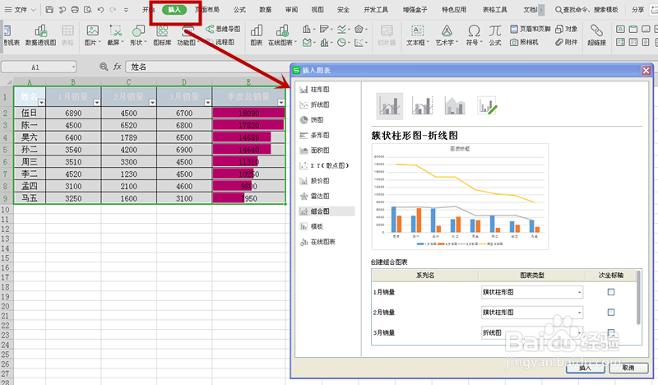Image resolution: width=658 pixels, height=385 pixels.
Task: Open the 在线图表 online chart tool
Action: [x=282, y=35]
